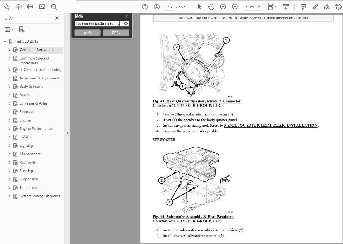Zoom out of the page
Image resolution: width=343 pixels, height=244 pixels.
(x=223, y=6)
